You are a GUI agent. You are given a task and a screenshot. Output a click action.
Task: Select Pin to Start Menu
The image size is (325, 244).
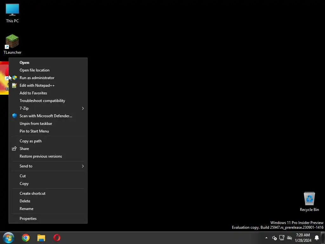pyautogui.click(x=48, y=131)
